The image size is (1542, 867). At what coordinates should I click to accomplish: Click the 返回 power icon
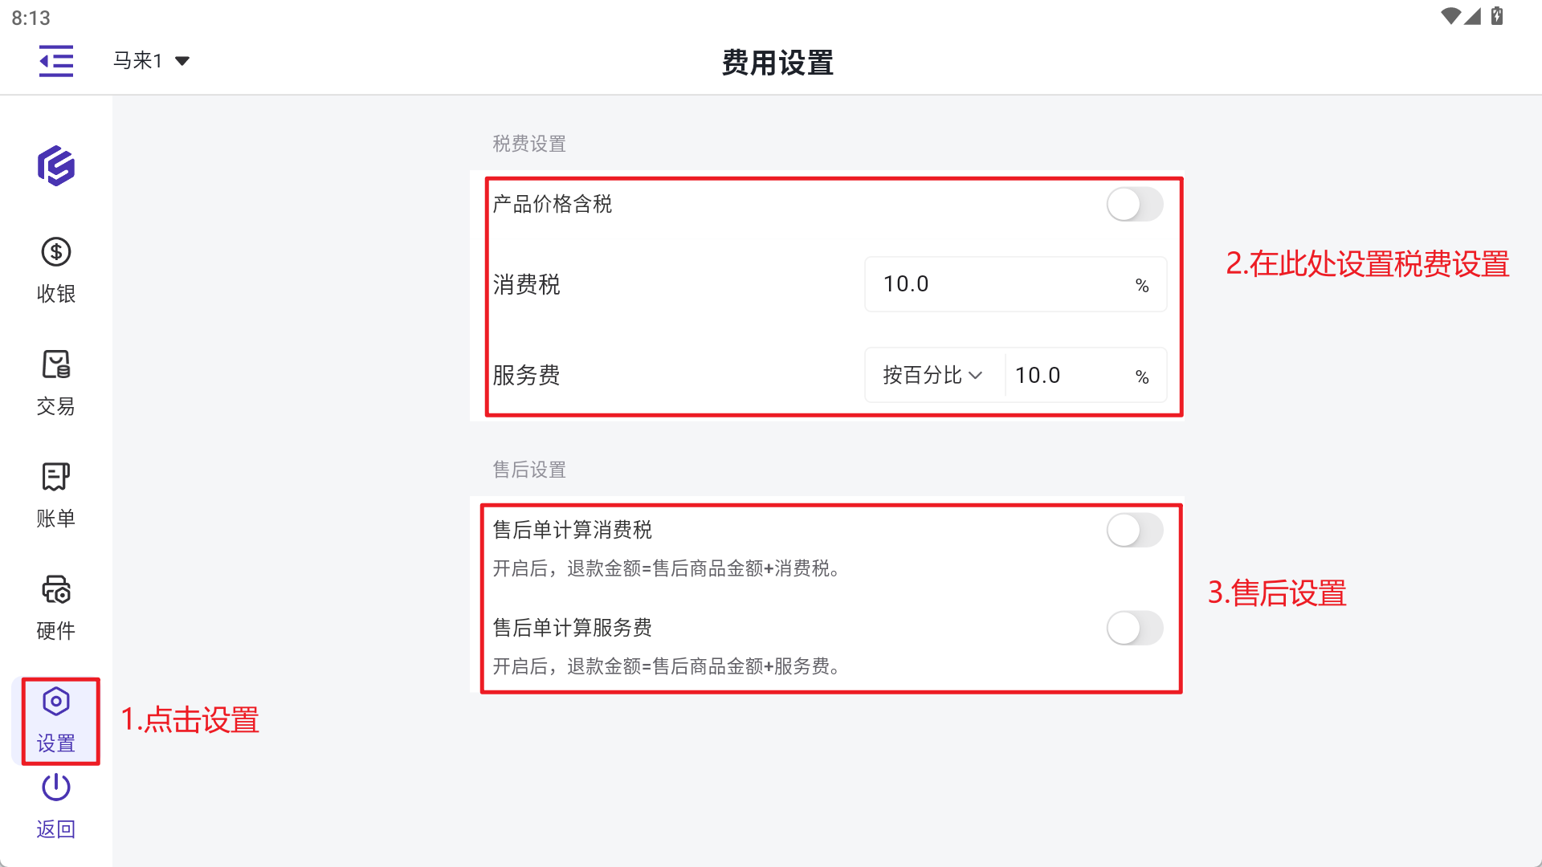(x=56, y=788)
